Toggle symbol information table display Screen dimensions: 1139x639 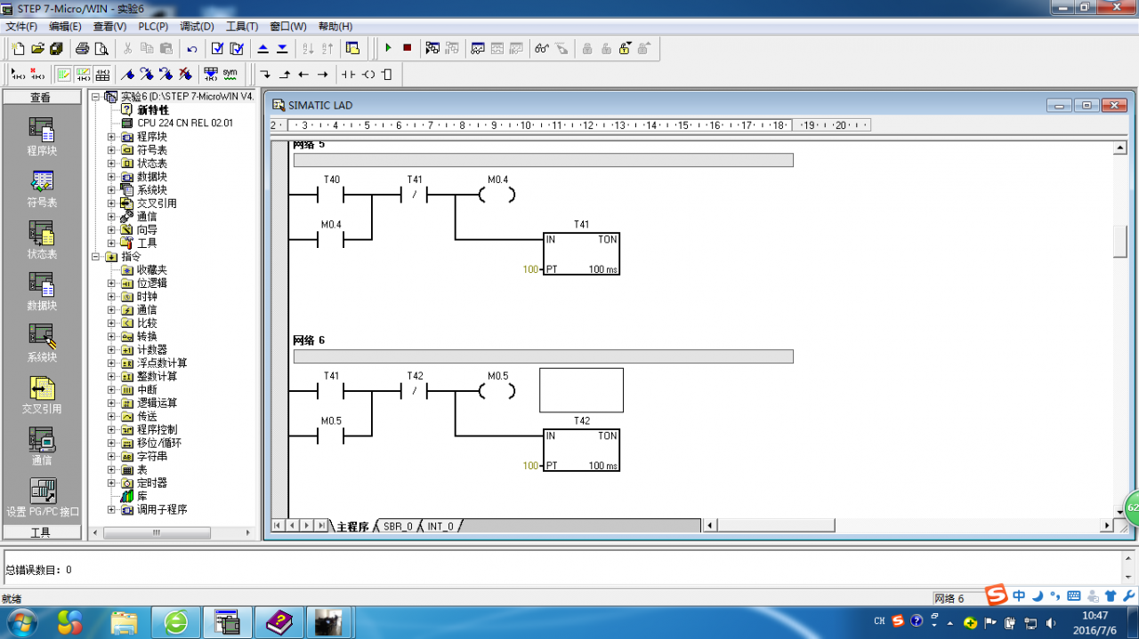pos(103,74)
